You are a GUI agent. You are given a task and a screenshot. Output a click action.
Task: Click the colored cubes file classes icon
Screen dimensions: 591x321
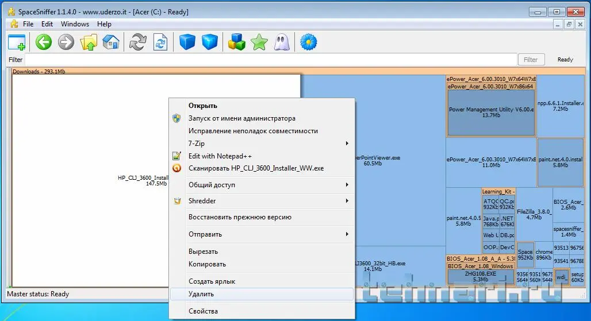[x=237, y=42]
